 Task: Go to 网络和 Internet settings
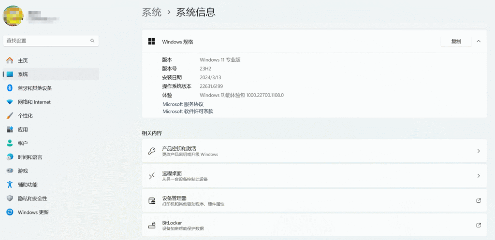[x=51, y=102]
